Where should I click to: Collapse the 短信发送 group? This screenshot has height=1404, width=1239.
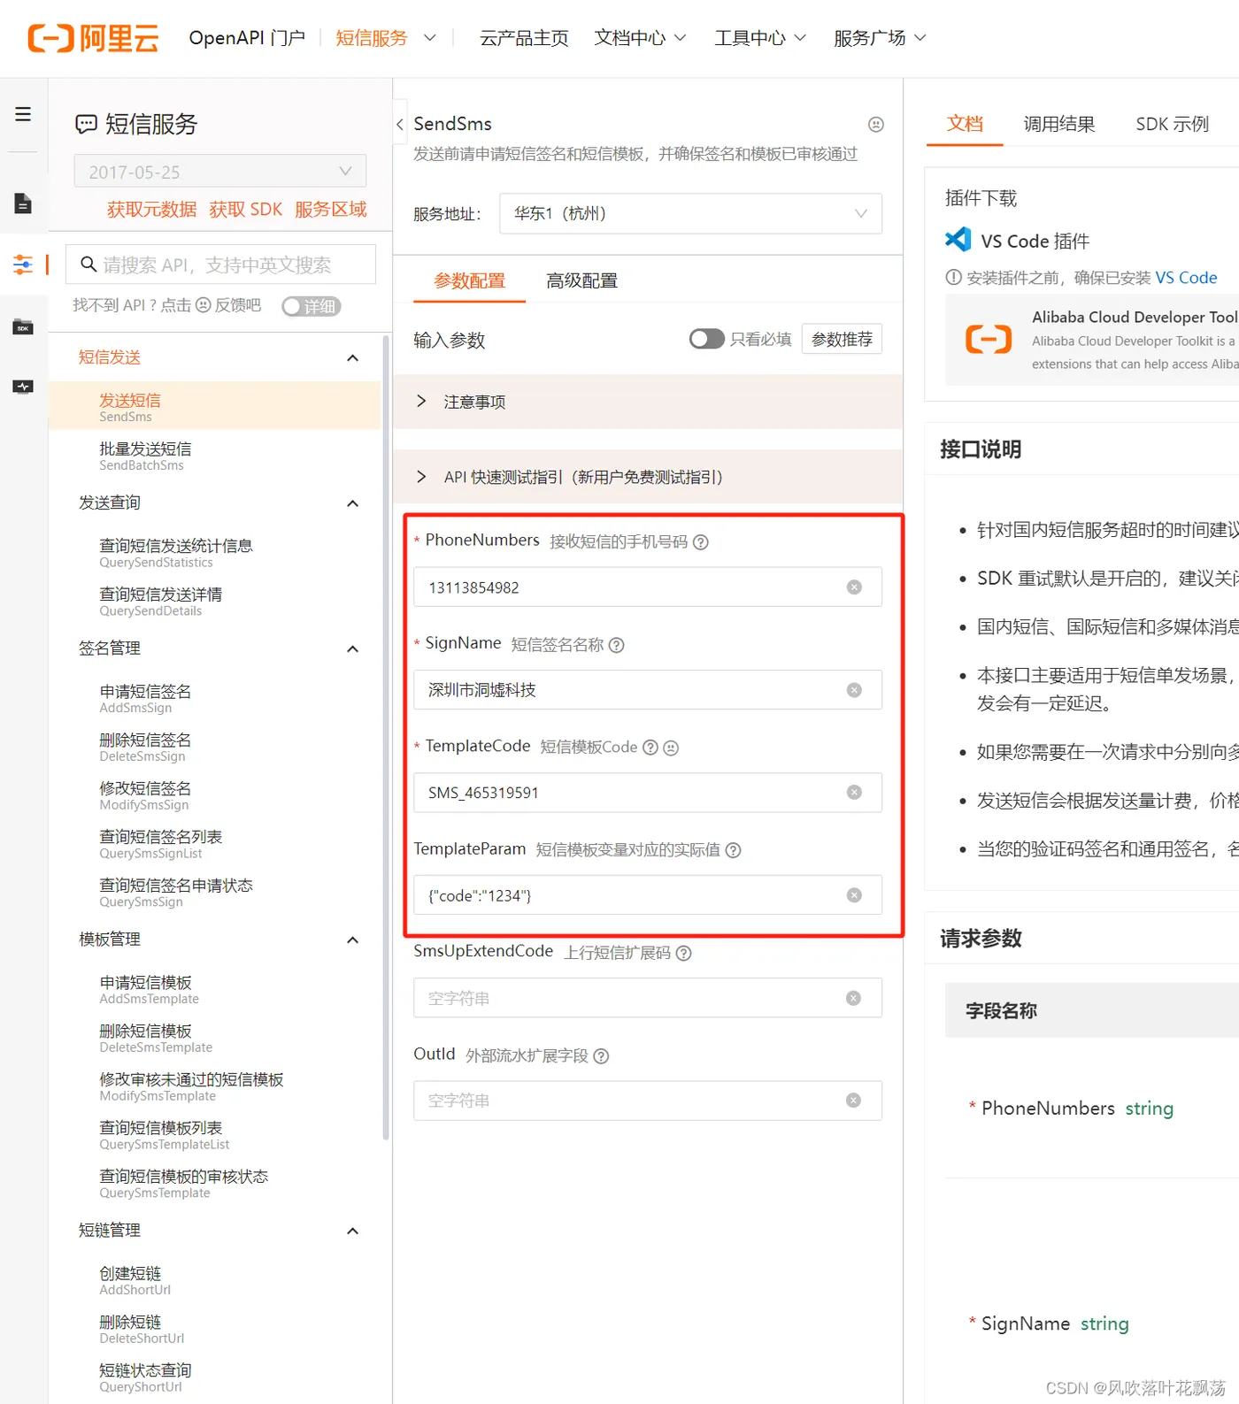(x=352, y=358)
